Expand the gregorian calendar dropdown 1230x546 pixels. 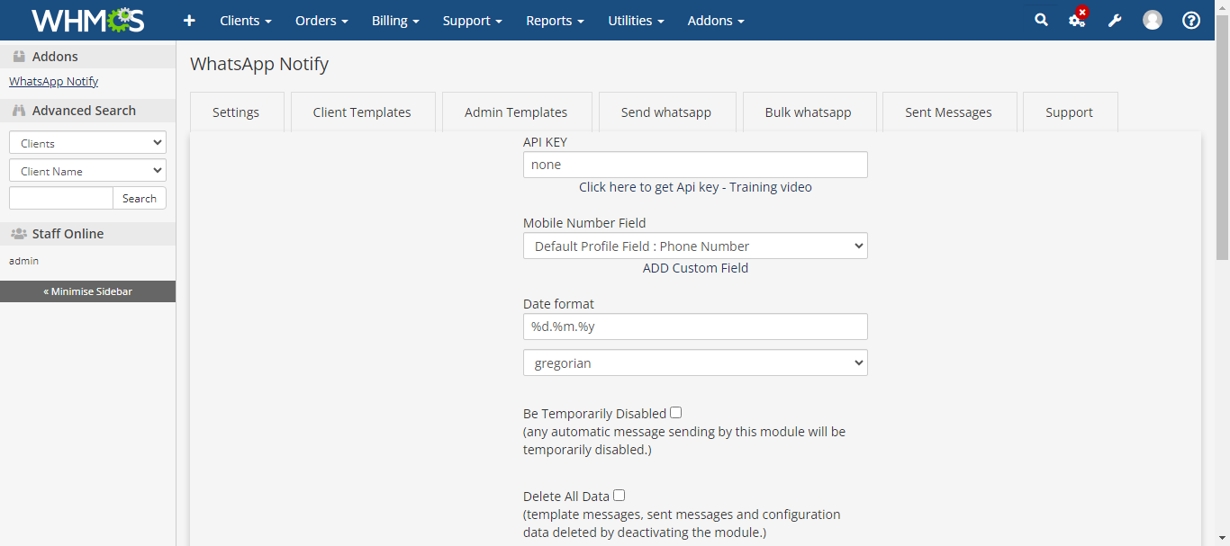tap(695, 363)
